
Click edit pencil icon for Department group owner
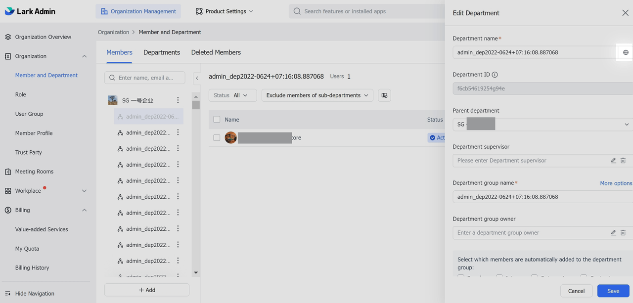point(613,233)
